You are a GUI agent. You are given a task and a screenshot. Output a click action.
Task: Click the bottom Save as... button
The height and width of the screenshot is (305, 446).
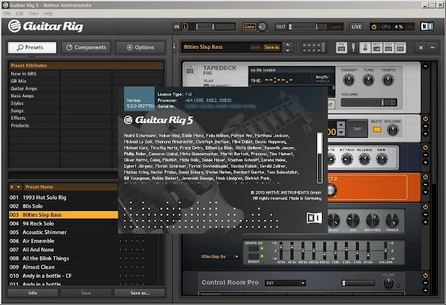click(x=139, y=292)
